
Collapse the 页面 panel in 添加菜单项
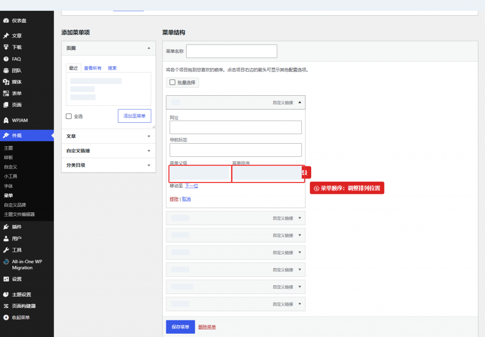pyautogui.click(x=149, y=48)
